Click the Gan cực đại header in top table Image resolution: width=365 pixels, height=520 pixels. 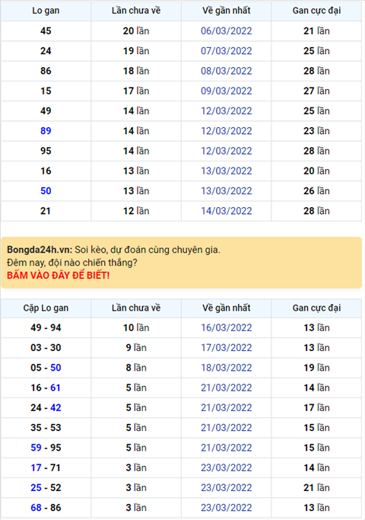[316, 11]
